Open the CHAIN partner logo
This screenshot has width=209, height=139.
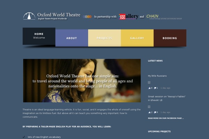[x=164, y=17]
